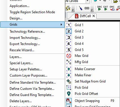Select the Grid 3 icon
Image resolution: width=120 pixels, height=107 pixels.
click(x=69, y=37)
